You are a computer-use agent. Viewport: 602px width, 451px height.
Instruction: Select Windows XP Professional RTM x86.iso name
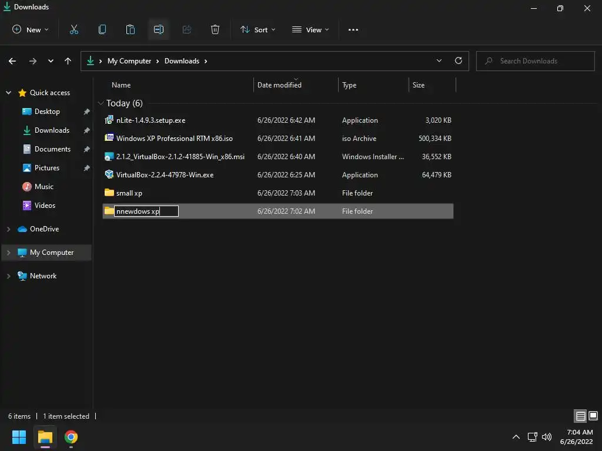click(174, 138)
